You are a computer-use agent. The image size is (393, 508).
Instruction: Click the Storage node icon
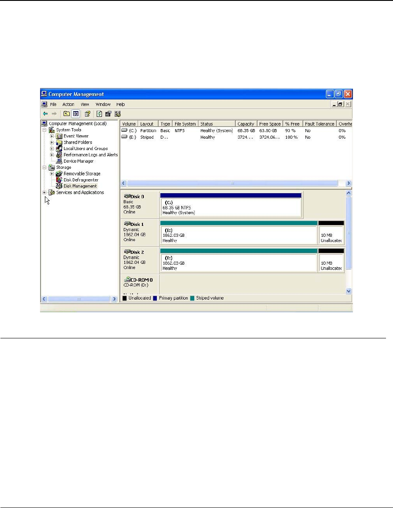(x=51, y=167)
